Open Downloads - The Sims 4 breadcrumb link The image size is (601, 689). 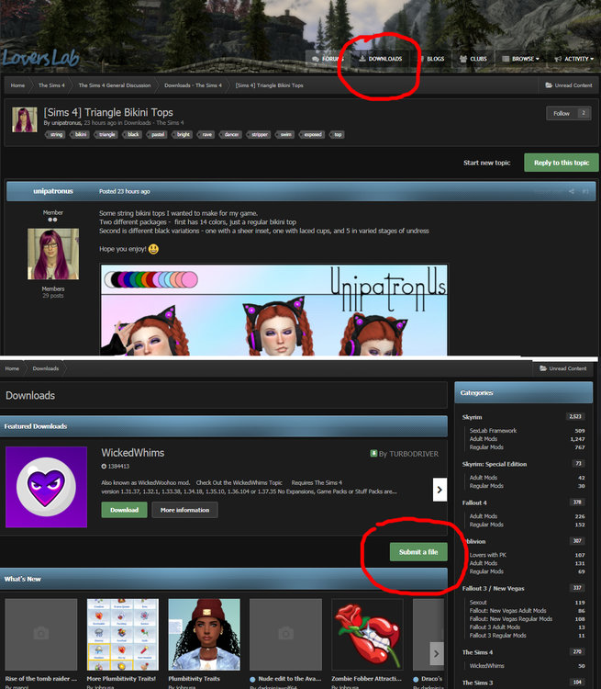click(194, 85)
